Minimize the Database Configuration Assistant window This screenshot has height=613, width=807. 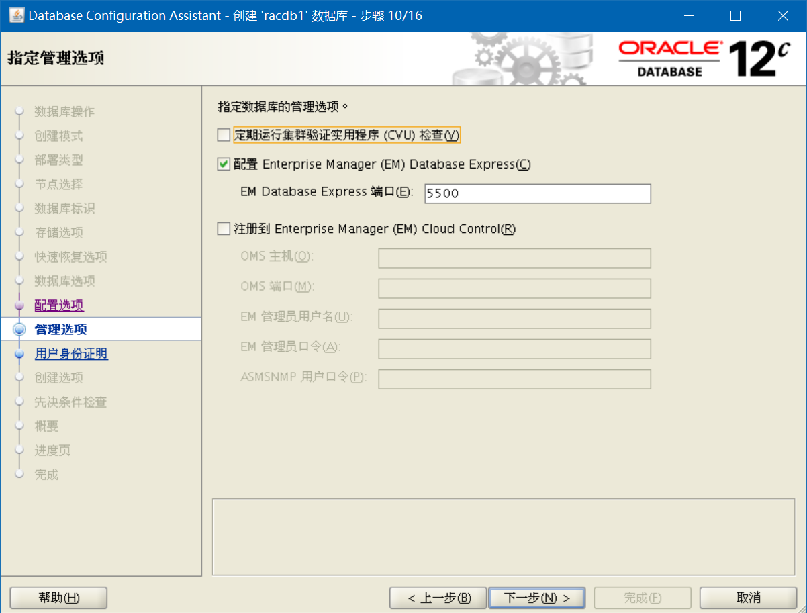688,15
